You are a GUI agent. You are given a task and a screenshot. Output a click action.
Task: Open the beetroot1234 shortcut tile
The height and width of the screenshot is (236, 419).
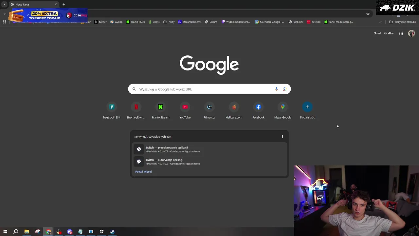tap(112, 111)
